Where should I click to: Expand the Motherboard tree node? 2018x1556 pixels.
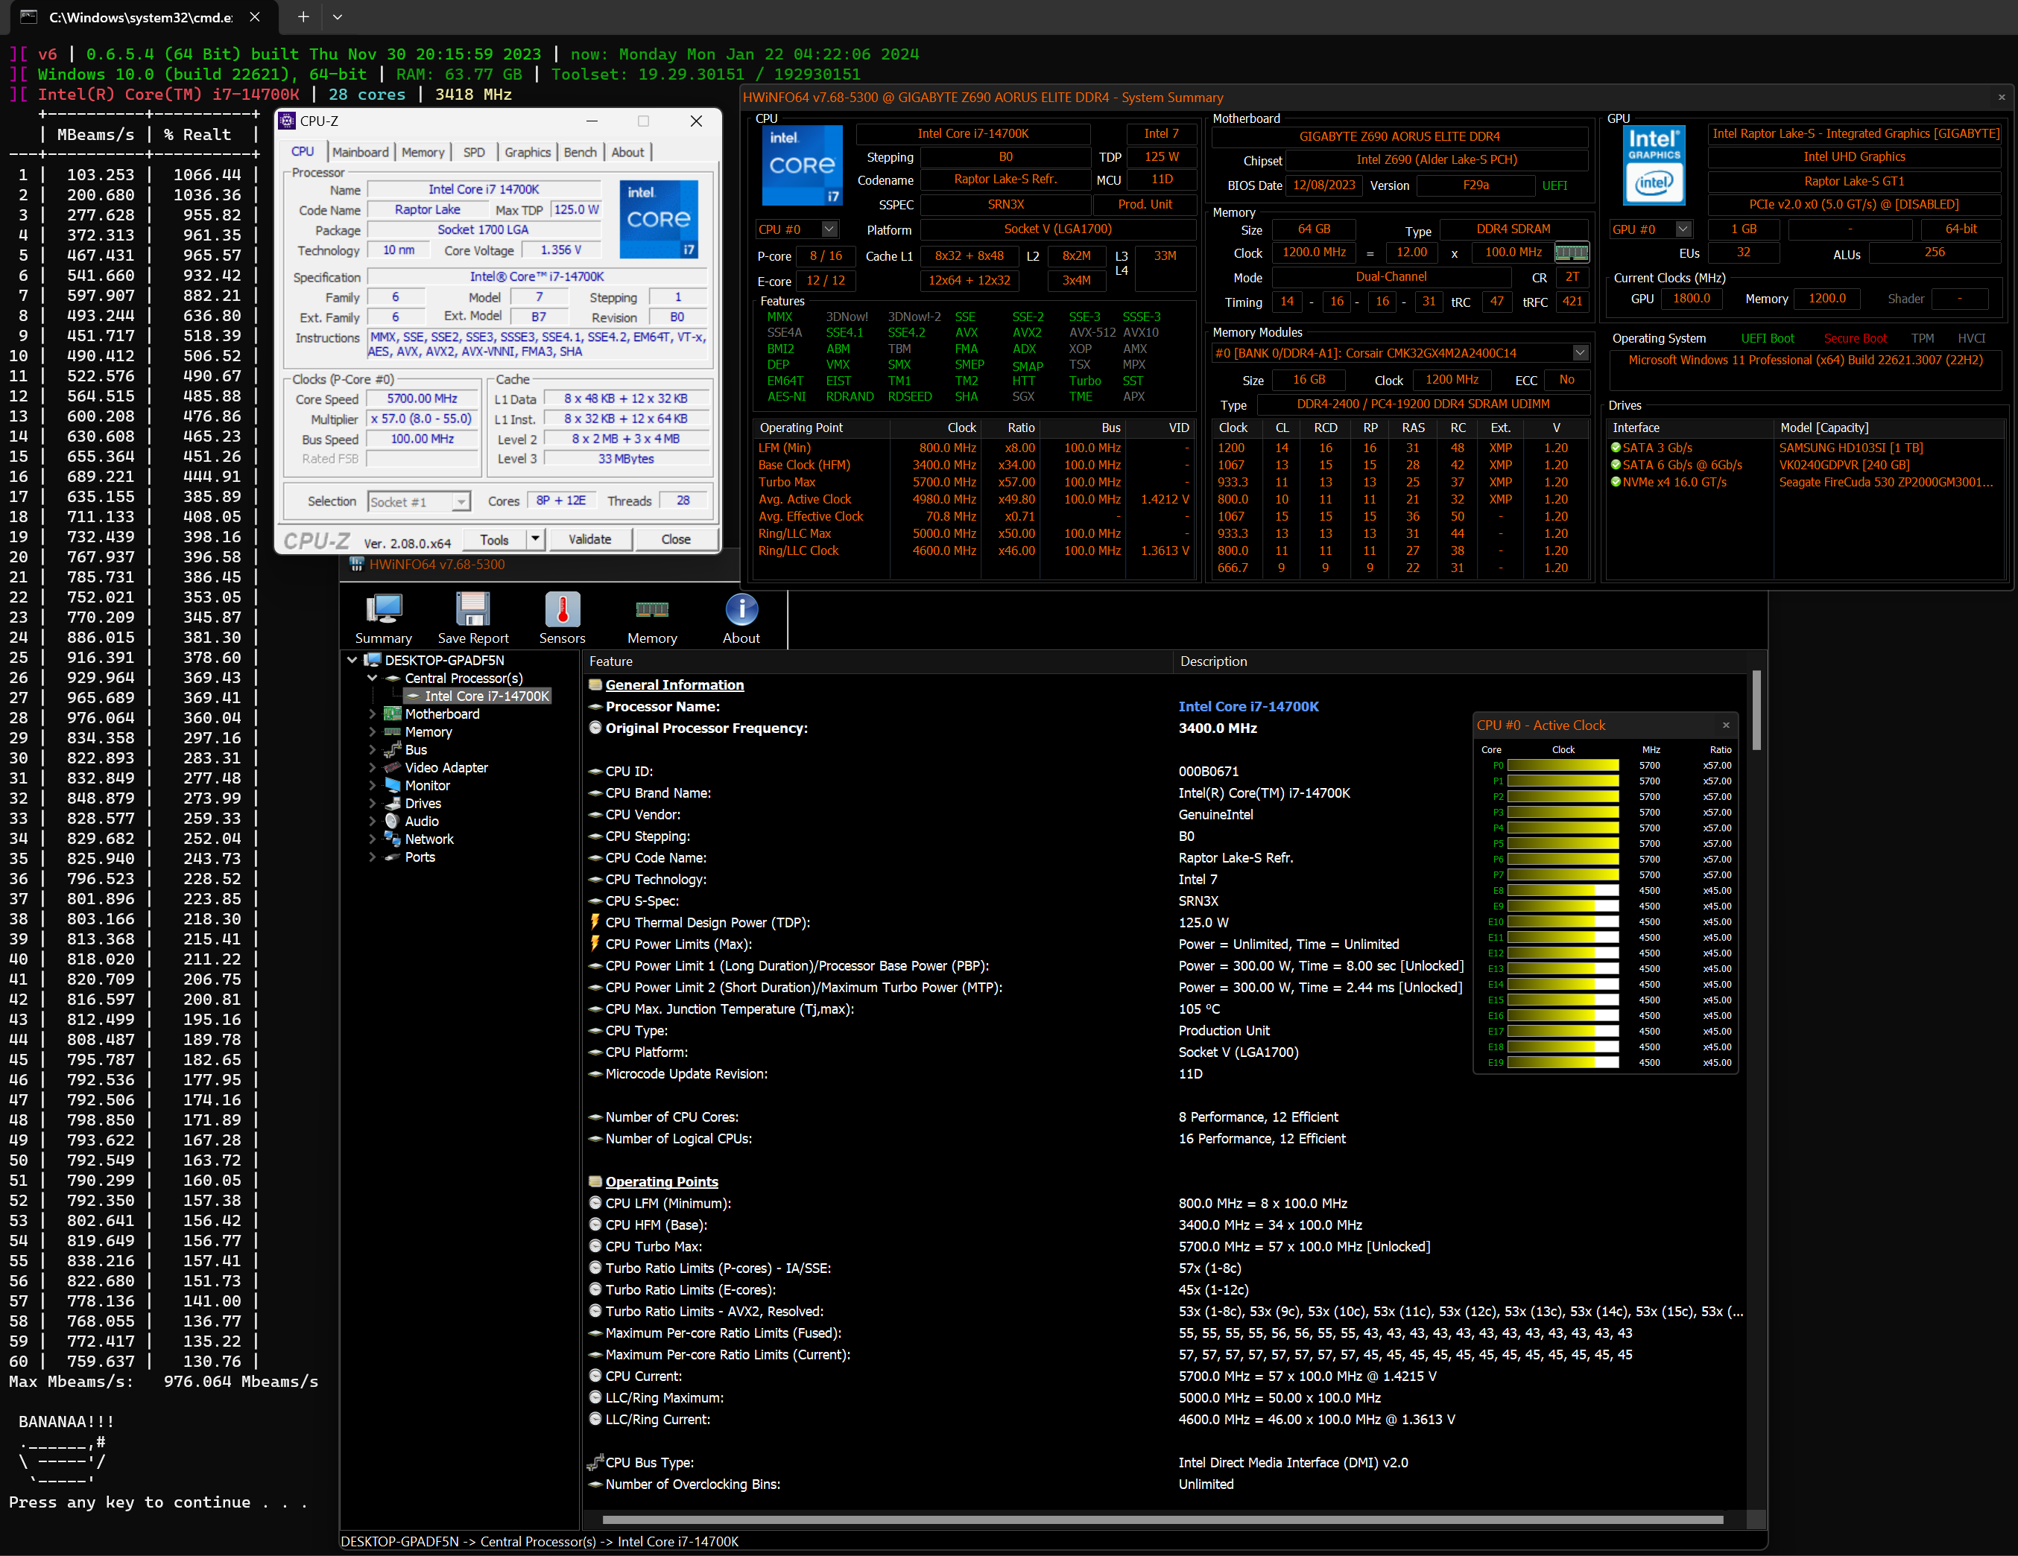[x=373, y=714]
